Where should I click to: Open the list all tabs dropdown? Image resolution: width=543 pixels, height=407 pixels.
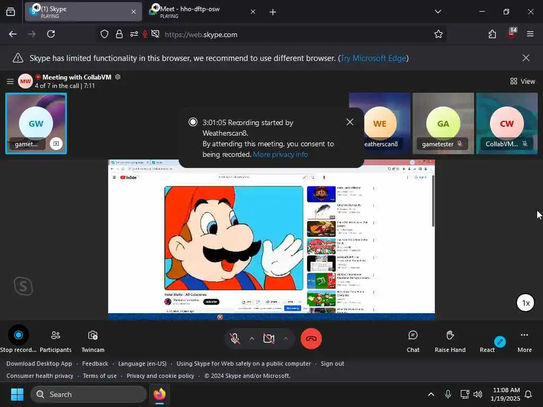pos(437,12)
